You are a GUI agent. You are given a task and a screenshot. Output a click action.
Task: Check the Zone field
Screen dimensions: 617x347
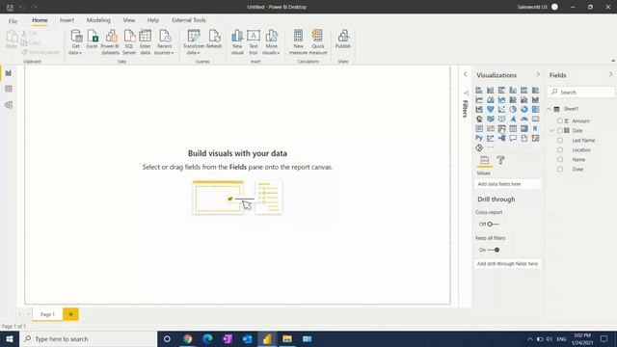[x=560, y=170]
